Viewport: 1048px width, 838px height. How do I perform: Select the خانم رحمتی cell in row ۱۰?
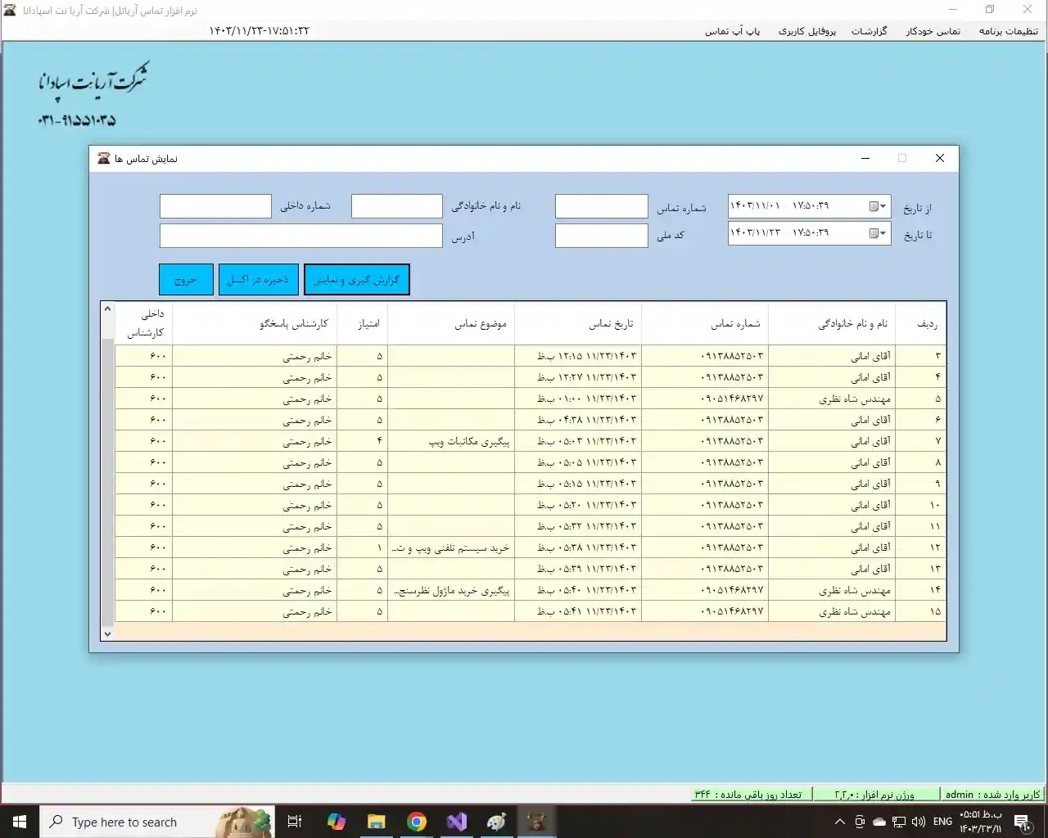click(255, 505)
